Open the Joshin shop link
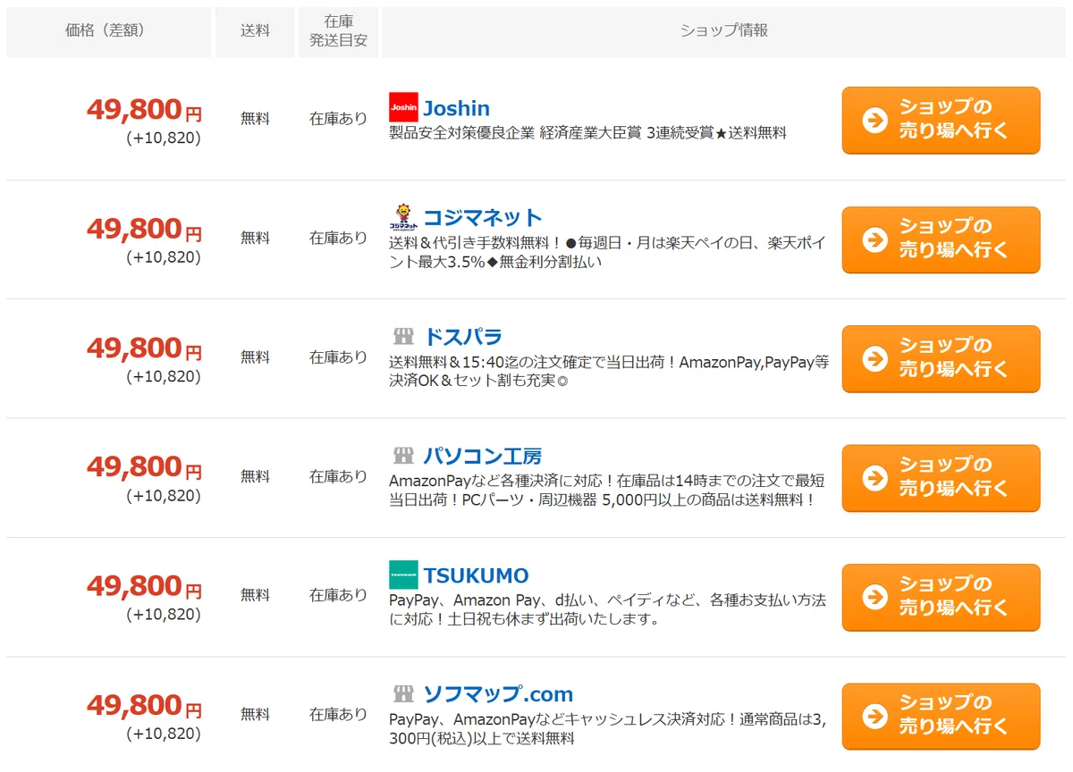Screen dimensions: 1073x772 pyautogui.click(x=456, y=108)
